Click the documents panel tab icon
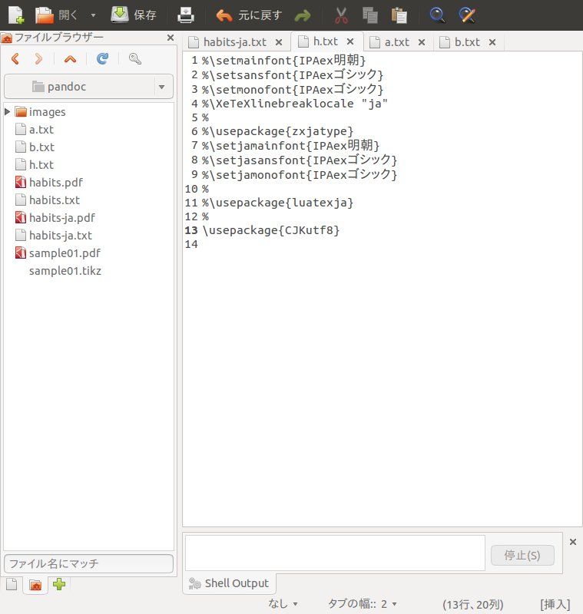This screenshot has width=583, height=614. (x=12, y=584)
